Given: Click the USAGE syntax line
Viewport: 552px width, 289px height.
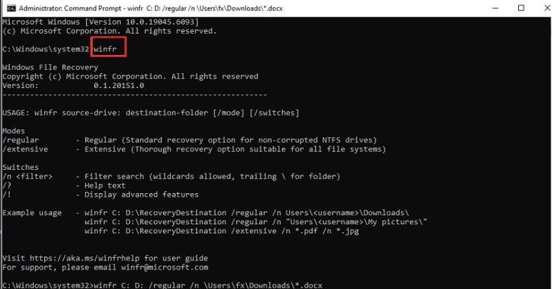Looking at the screenshot, I should point(151,113).
